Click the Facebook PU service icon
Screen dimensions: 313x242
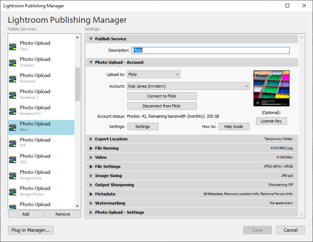[x=13, y=110]
